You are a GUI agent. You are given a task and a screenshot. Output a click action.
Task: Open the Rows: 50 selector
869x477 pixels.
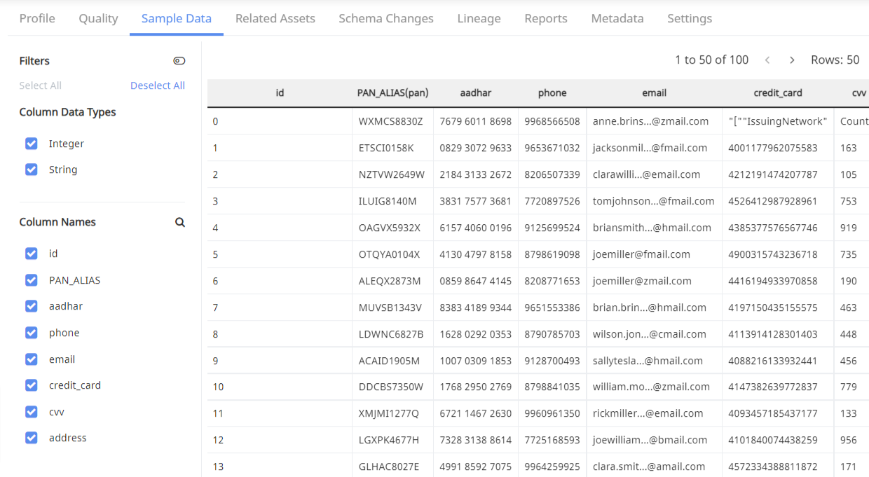pos(835,60)
